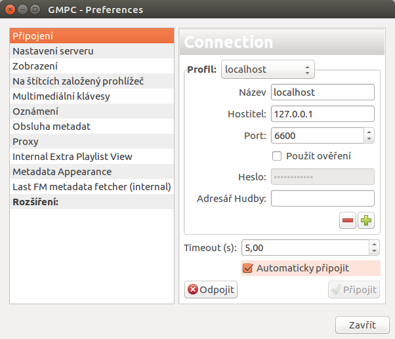
Task: Click the Adresář Hudby text field
Action: [323, 198]
